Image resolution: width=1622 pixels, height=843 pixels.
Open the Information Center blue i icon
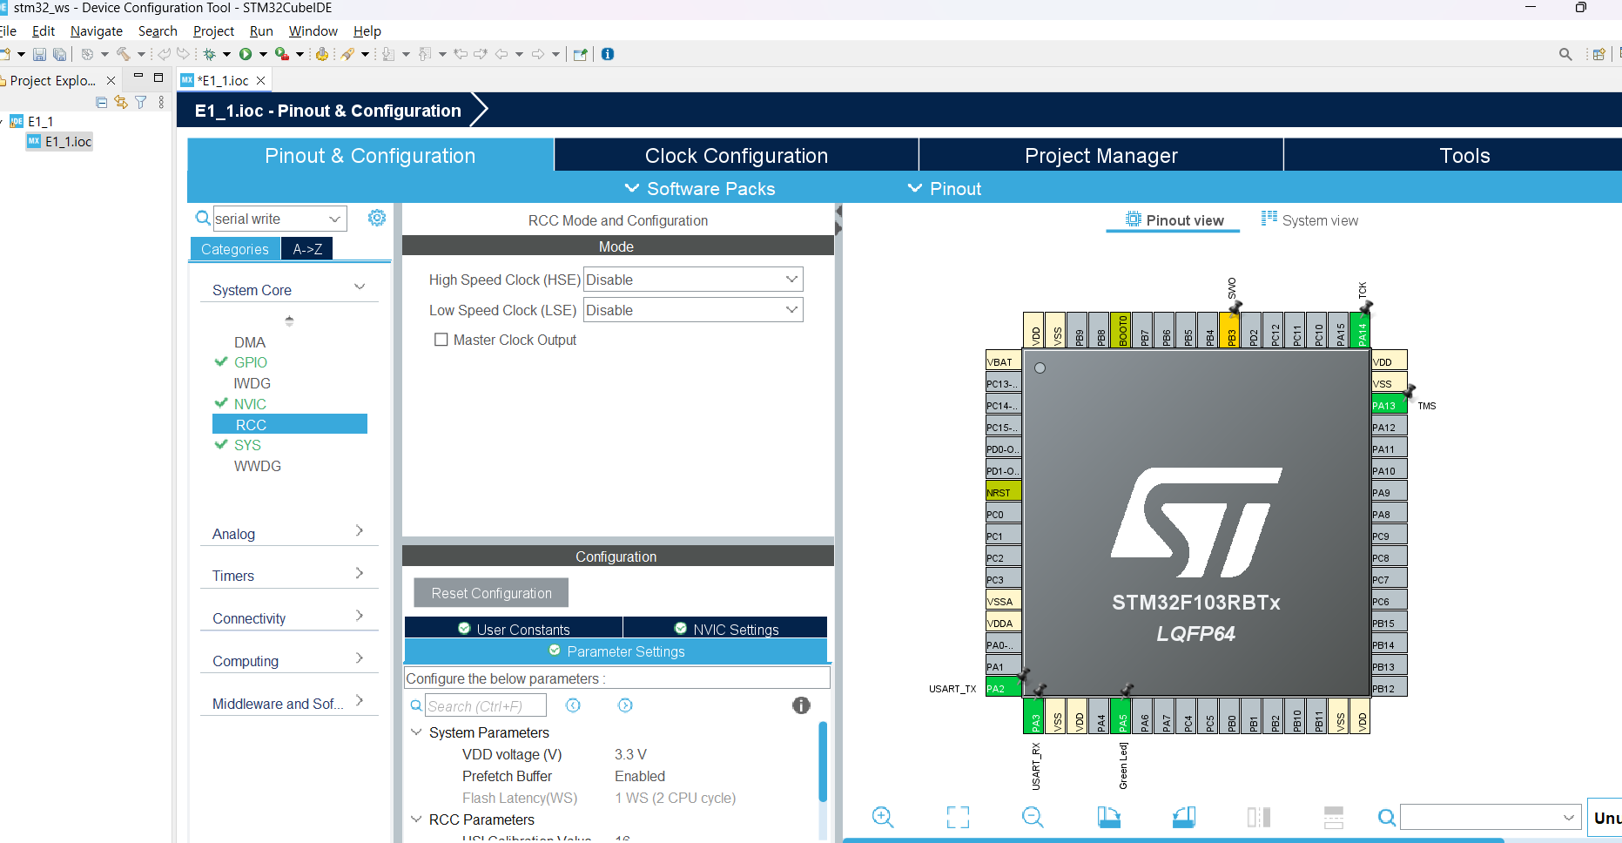tap(608, 54)
